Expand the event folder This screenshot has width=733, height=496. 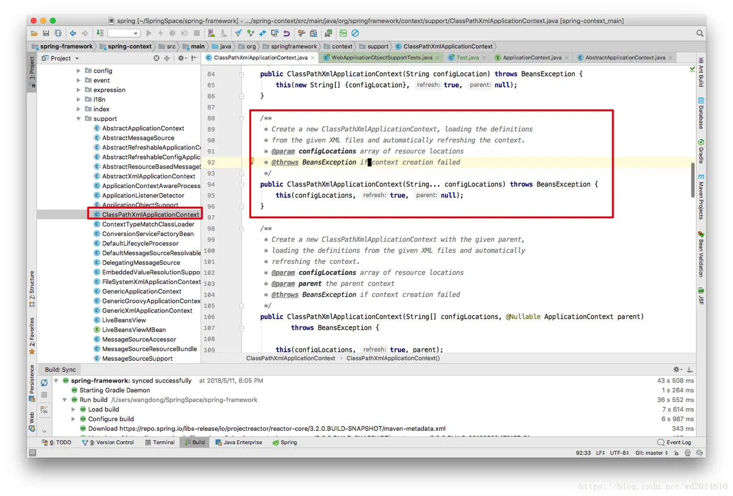pos(79,81)
